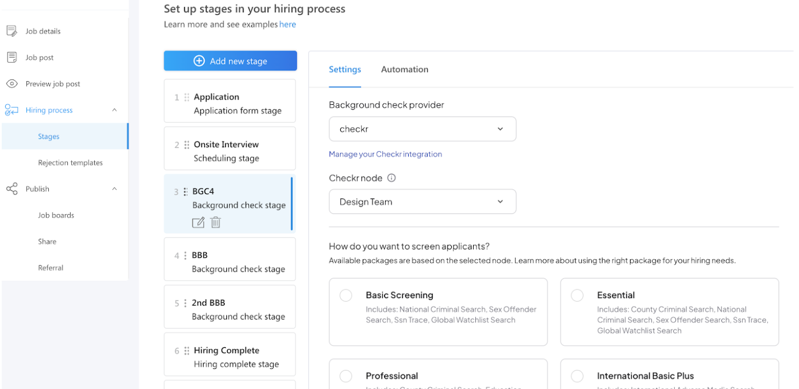Screen dimensions: 799x389
Task: Switch to the Automation tab
Action: (x=405, y=70)
